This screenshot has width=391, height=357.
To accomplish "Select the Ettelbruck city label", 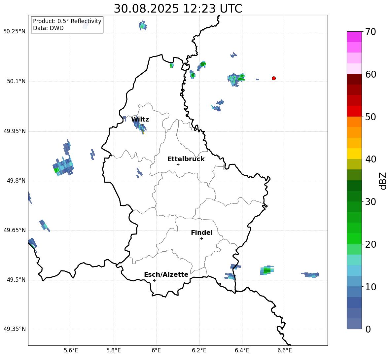I will (x=186, y=159).
